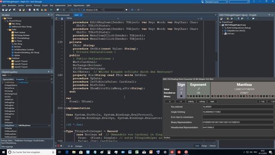Open the Windows 32 Bit platform dropdown
The image size is (275, 155).
[x=101, y=10]
